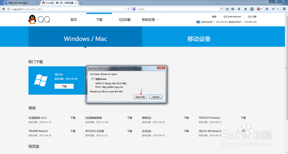Go to the 首页 navigation item
This screenshot has width=288, height=154.
click(73, 20)
